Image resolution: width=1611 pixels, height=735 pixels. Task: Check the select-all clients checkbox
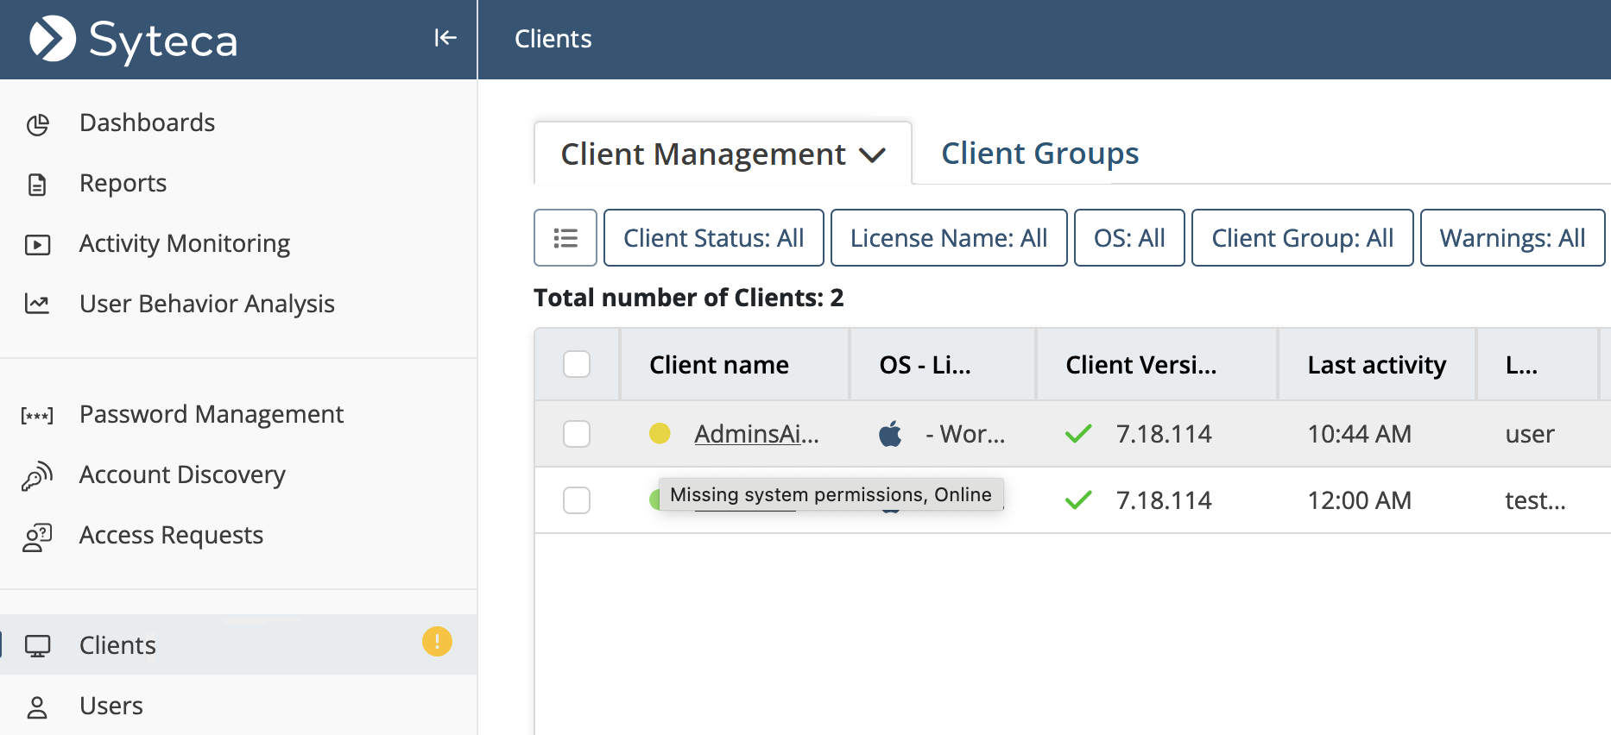[577, 365]
